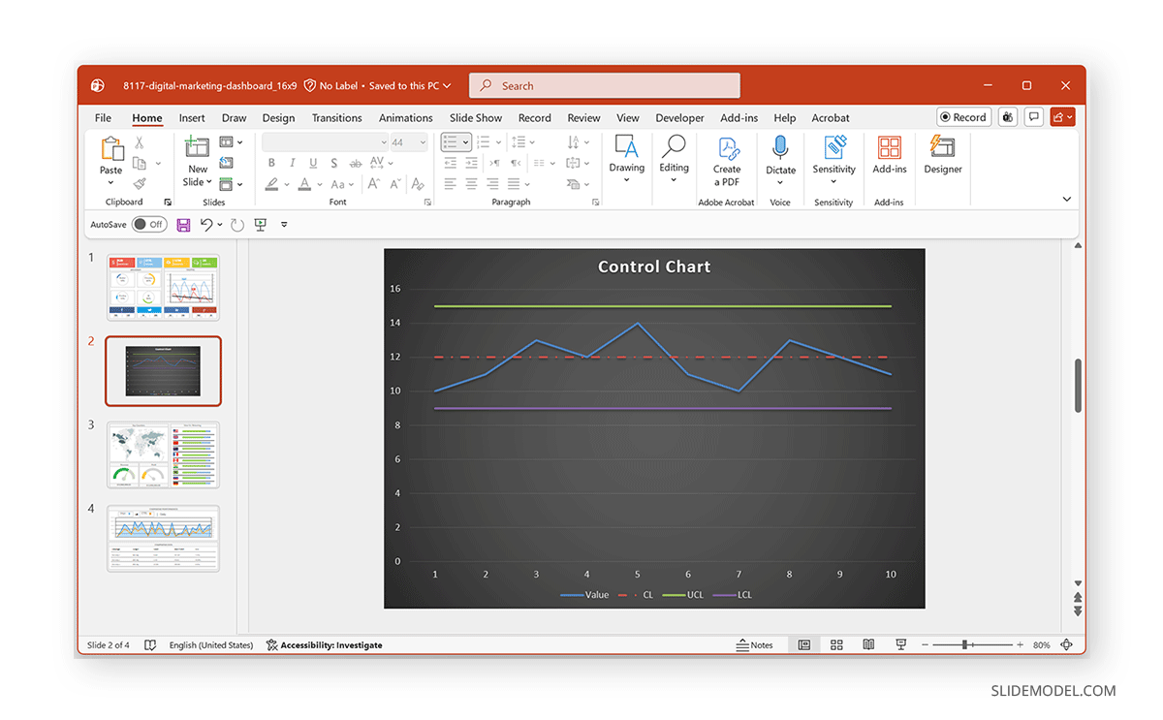Click the Copy icon in Clipboard group
Viewport: 1163px width, 720px height.
pos(141,164)
